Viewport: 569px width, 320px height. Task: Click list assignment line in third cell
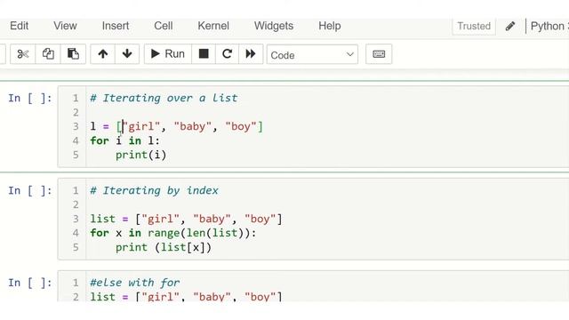pos(186,296)
